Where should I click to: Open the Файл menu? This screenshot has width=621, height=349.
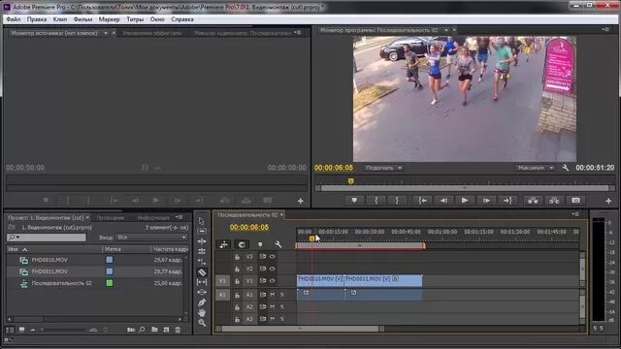tap(13, 19)
